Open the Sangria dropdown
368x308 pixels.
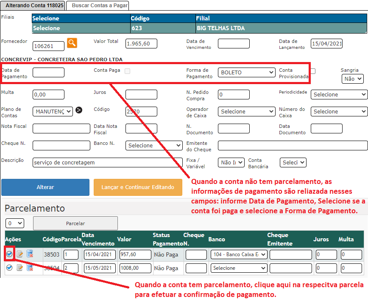coord(352,79)
